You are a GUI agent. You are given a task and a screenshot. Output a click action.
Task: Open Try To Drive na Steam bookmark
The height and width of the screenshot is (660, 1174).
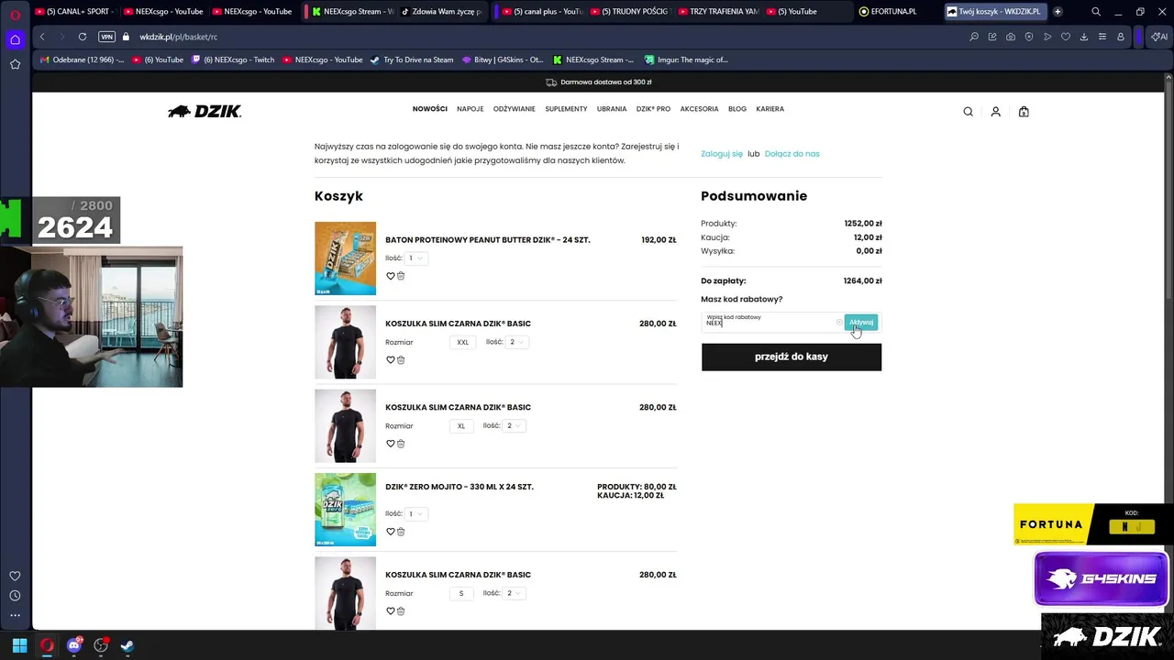(412, 60)
